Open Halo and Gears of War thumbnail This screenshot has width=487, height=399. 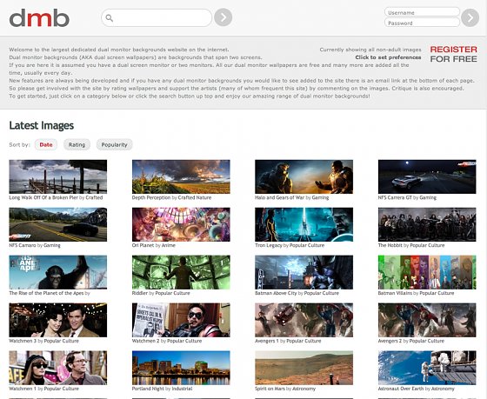tap(304, 176)
